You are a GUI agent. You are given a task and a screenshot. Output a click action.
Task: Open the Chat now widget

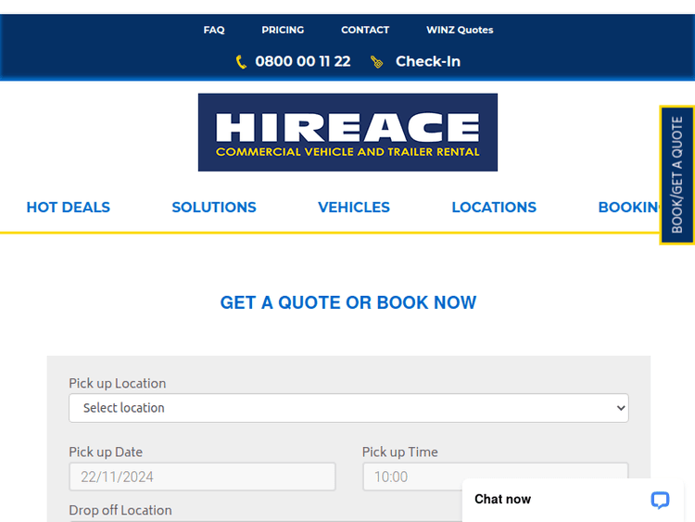pos(573,500)
